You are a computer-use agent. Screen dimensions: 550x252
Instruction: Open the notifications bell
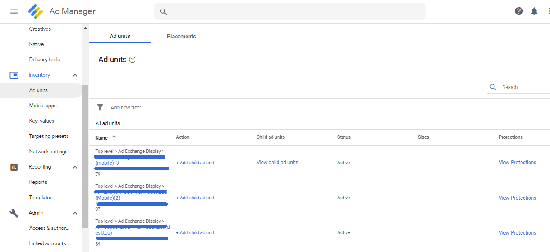[x=534, y=11]
